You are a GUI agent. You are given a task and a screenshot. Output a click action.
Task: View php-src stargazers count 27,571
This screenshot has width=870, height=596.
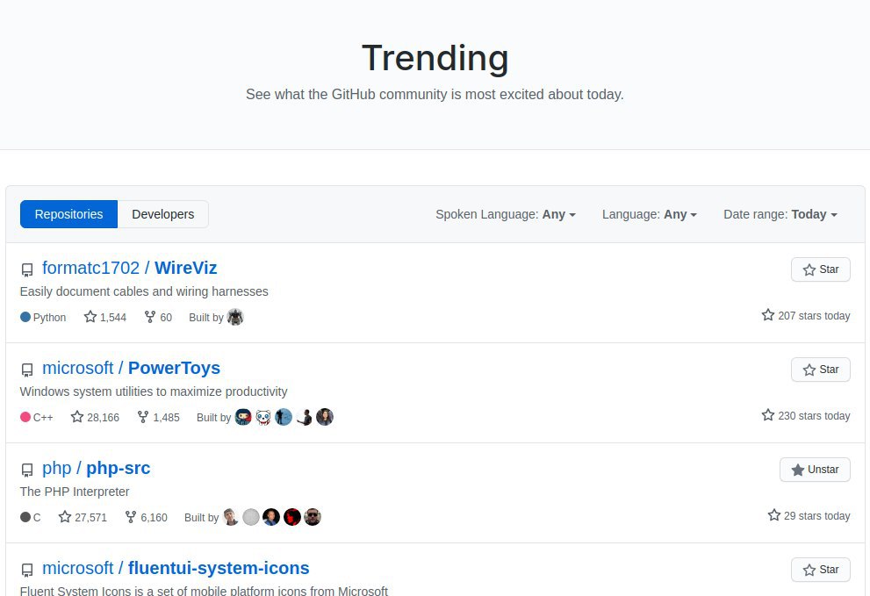83,517
